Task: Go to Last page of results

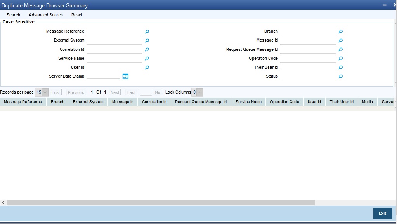Action: pos(131,92)
